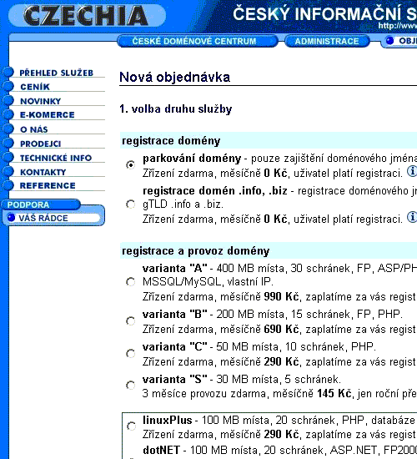Click 'registrace a provoz domény' section header

coord(195,251)
